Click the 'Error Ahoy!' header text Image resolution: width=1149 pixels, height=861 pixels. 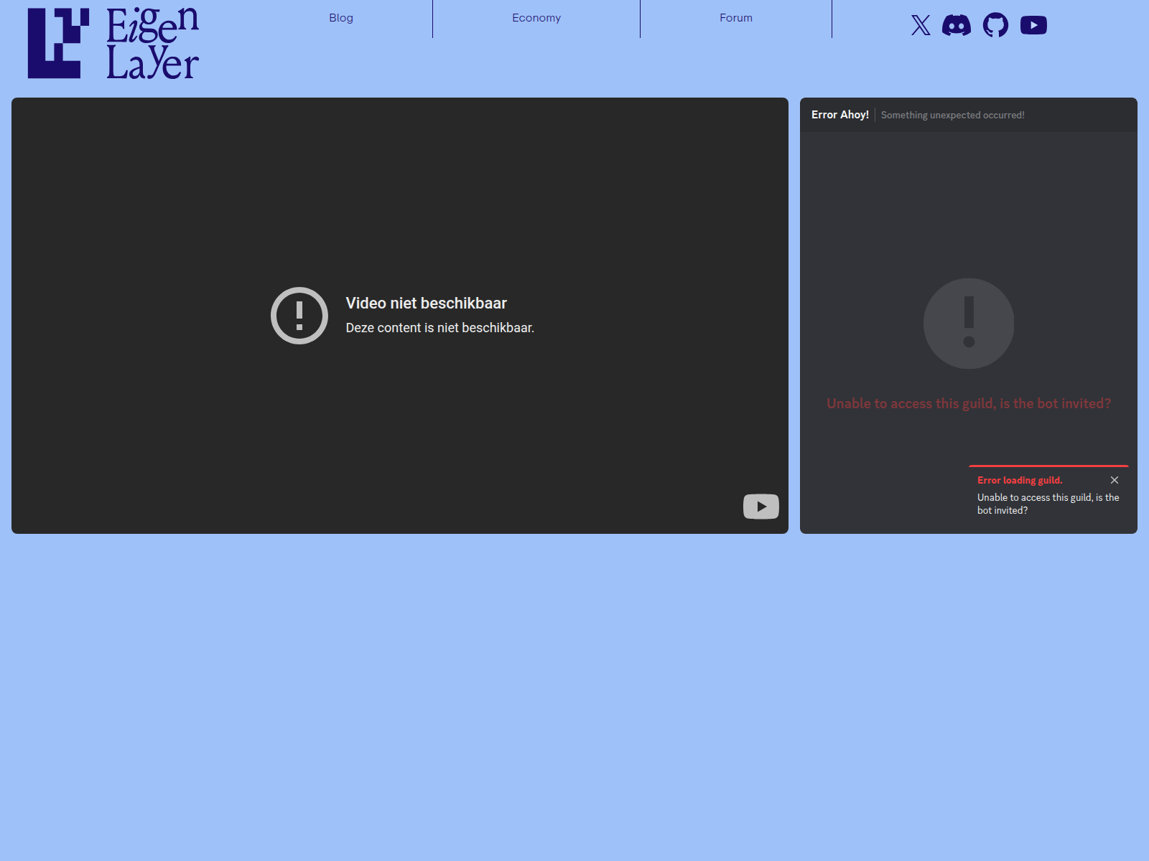tap(840, 114)
